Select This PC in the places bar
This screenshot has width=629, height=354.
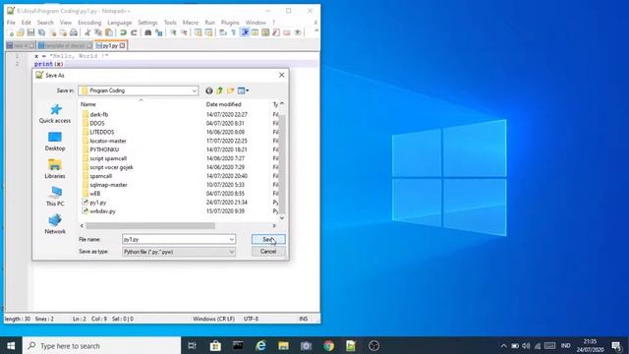(x=55, y=197)
